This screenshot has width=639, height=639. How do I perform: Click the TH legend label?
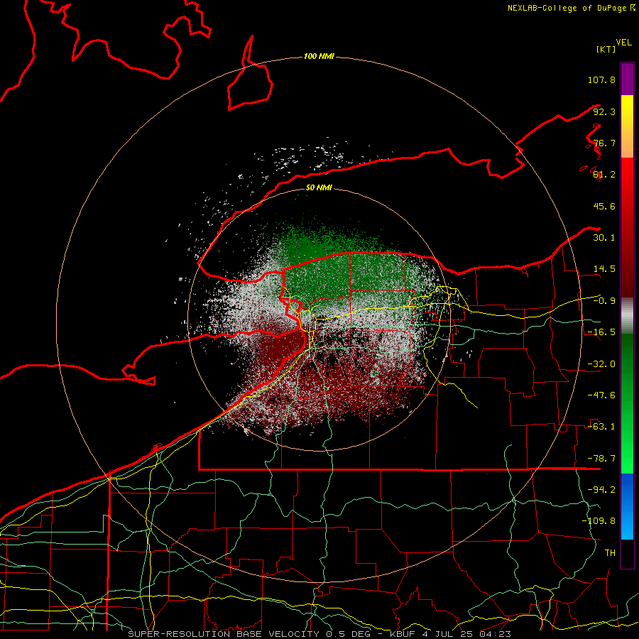point(610,552)
